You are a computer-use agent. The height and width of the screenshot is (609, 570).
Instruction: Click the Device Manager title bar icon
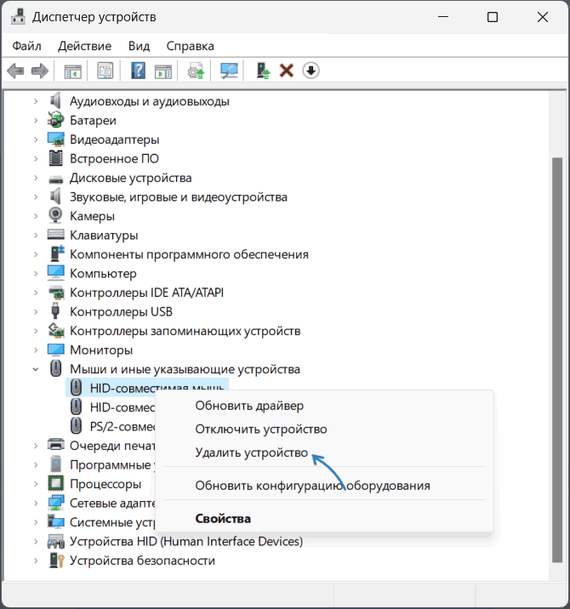coord(18,17)
